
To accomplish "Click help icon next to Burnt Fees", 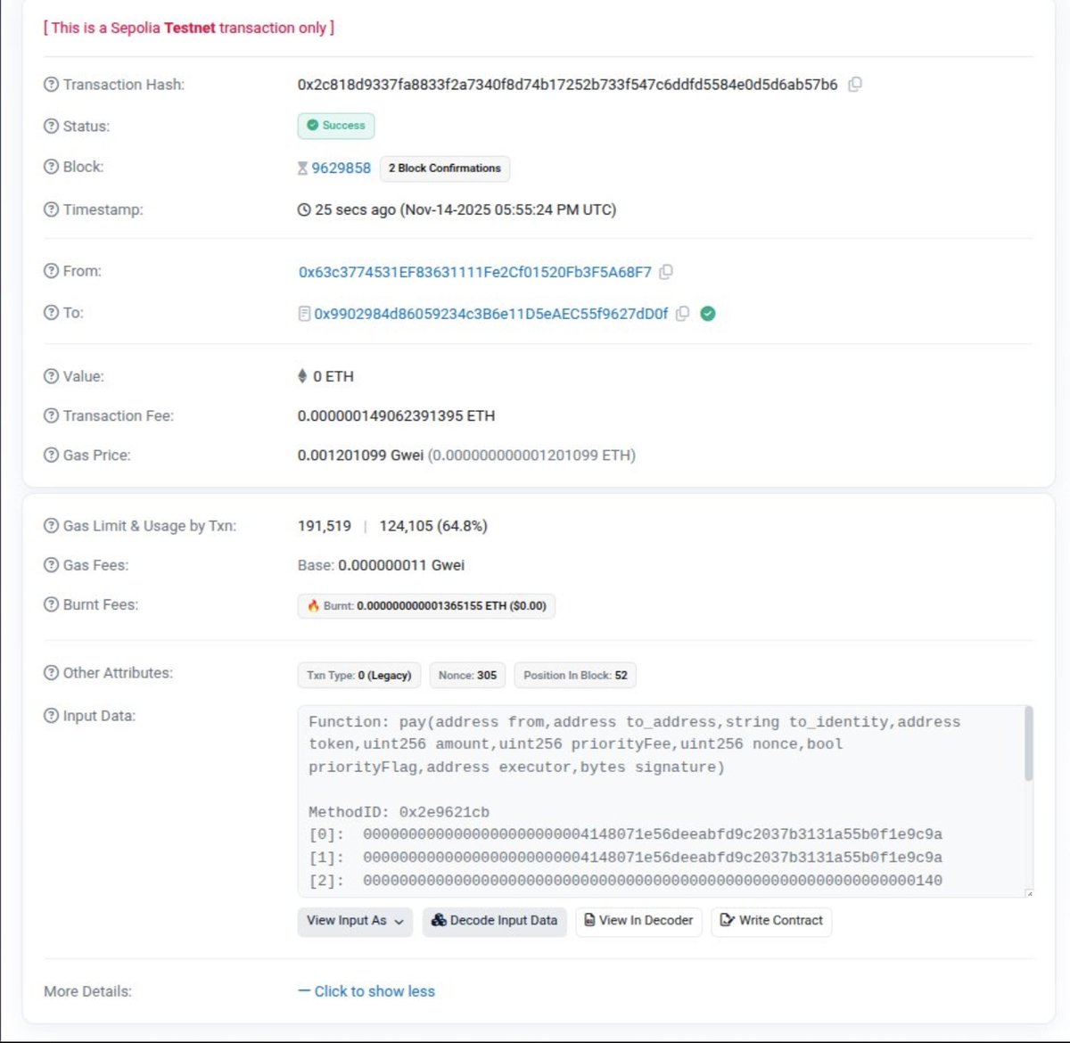I will coord(51,604).
